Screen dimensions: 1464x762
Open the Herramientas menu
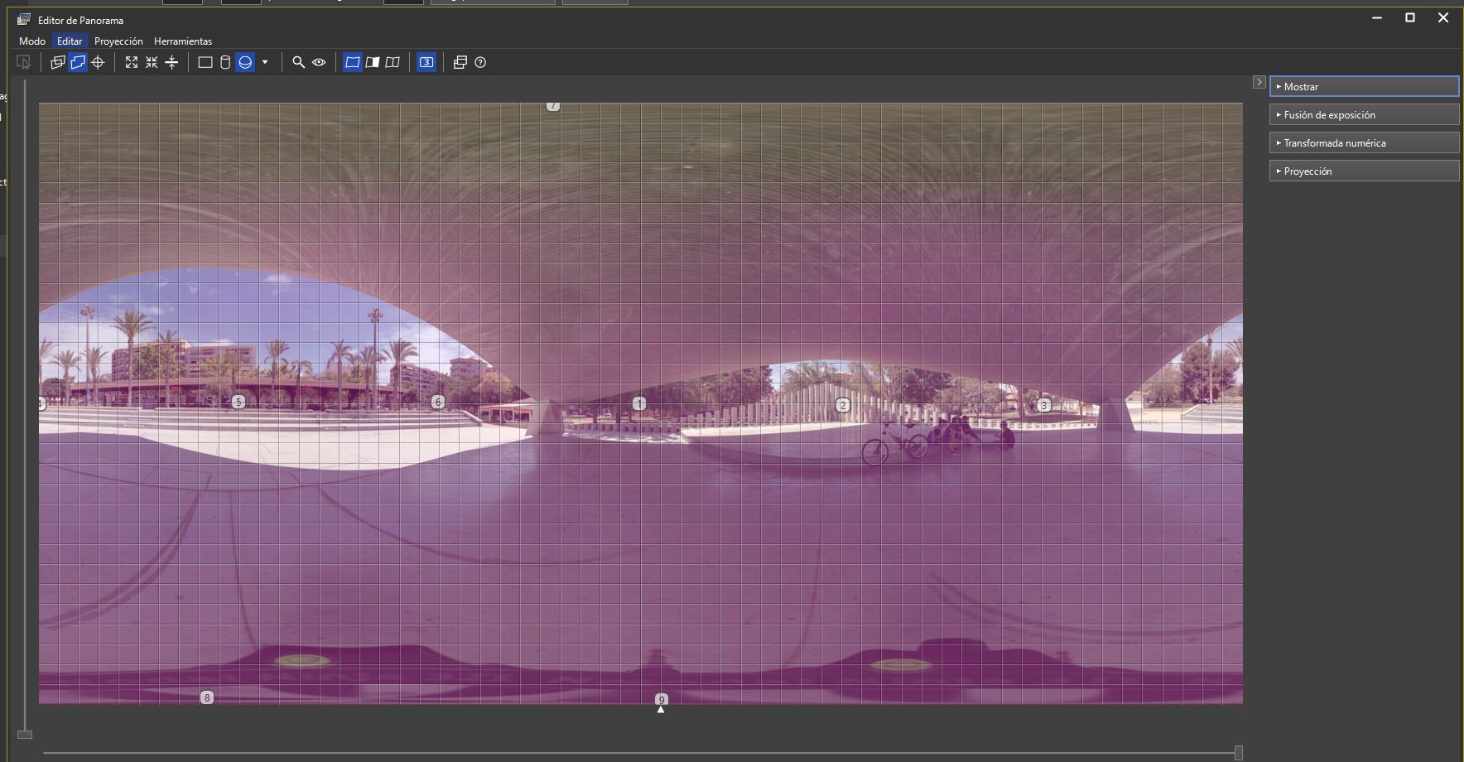(183, 41)
